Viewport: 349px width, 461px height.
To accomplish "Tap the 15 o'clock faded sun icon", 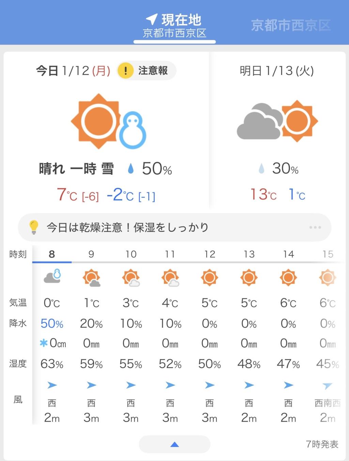I will (328, 278).
